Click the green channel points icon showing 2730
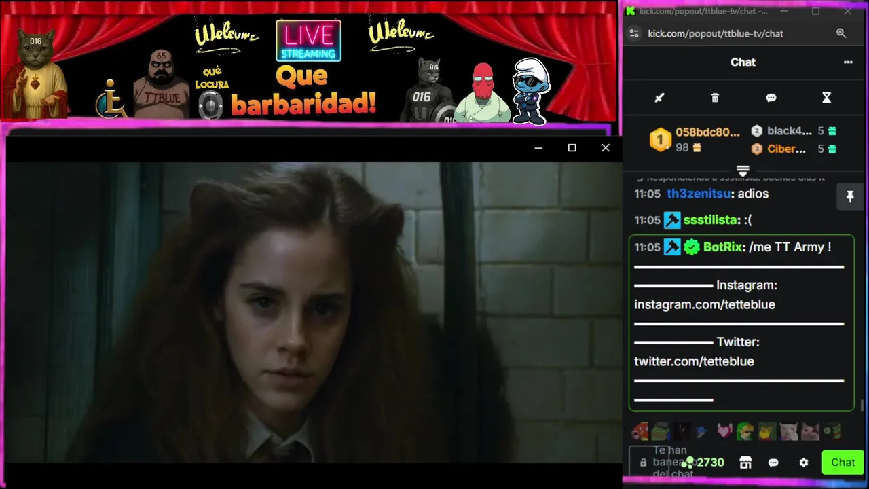869x489 pixels. 688,462
